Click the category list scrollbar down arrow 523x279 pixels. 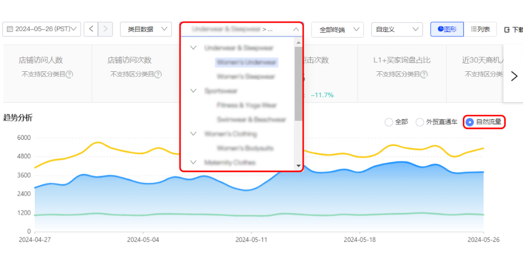pyautogui.click(x=299, y=165)
